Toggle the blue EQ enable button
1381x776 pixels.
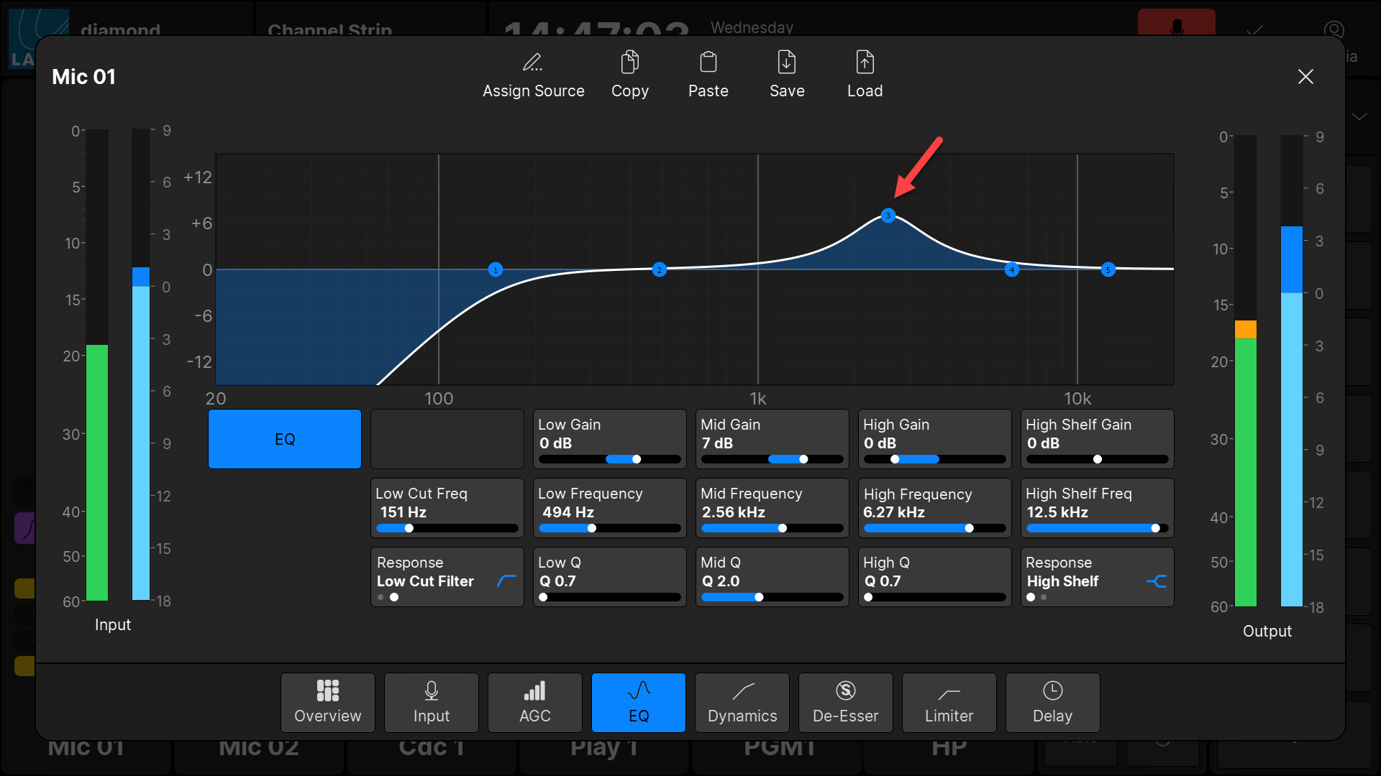[x=285, y=439]
